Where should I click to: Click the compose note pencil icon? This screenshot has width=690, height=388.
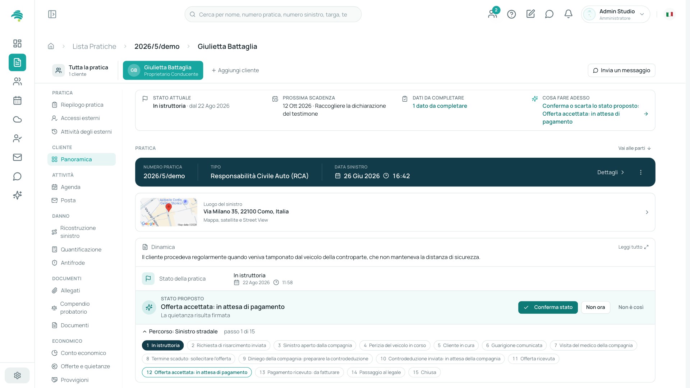(x=530, y=14)
